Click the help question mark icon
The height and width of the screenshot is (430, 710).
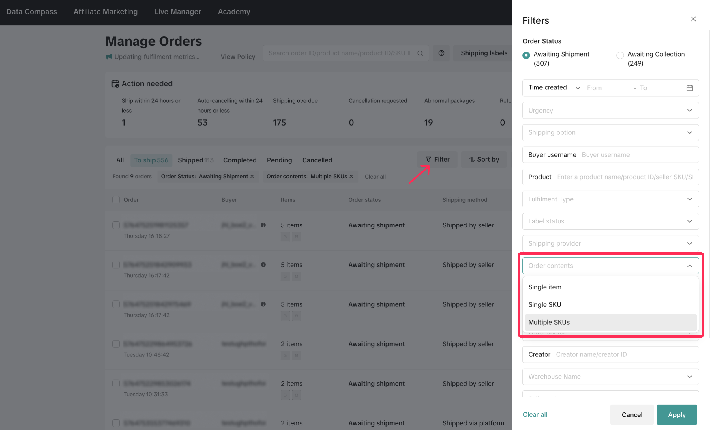[x=441, y=53]
